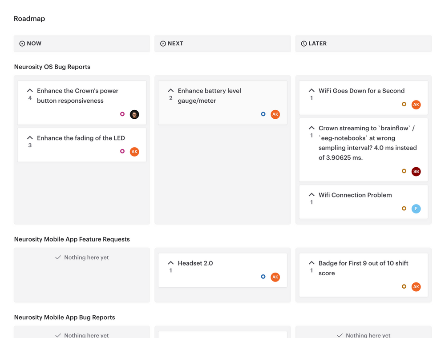Click the AK avatar on the battery gauge card

(275, 114)
